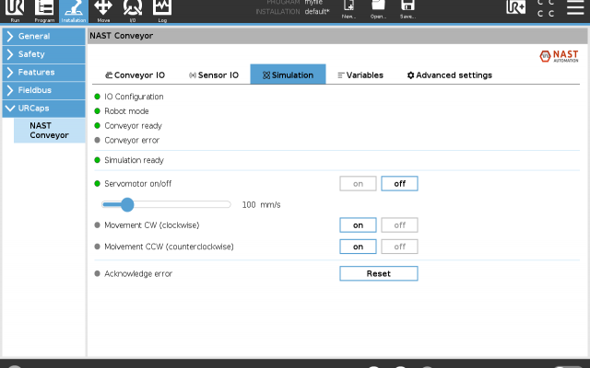Turn off Movement CCW (counterclockwise)
590x368 pixels.
pos(399,247)
